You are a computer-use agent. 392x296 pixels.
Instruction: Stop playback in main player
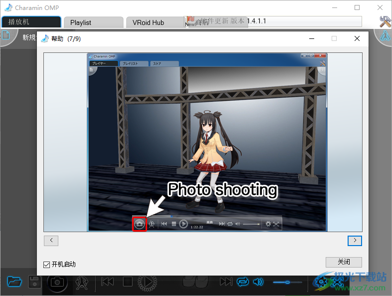click(x=128, y=282)
